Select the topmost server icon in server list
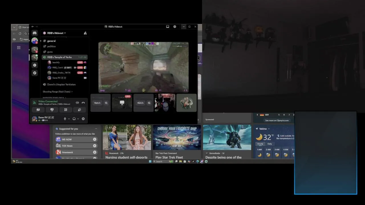 [35, 41]
